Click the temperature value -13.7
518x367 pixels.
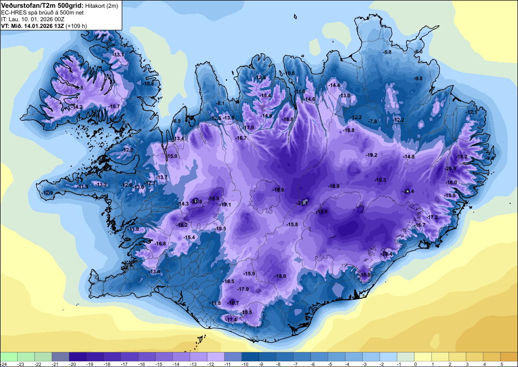(162, 178)
